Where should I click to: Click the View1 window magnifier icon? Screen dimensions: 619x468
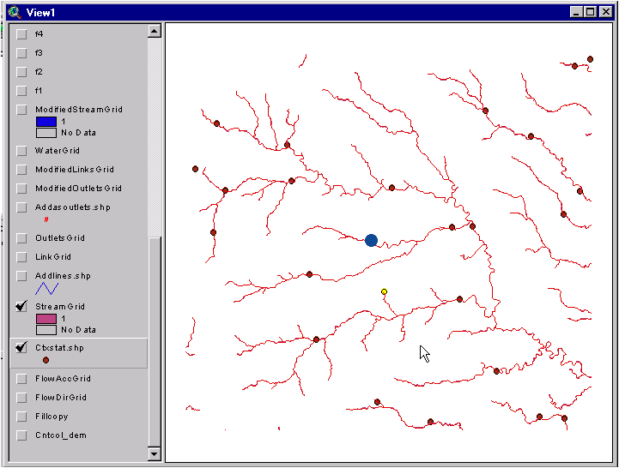[x=13, y=10]
